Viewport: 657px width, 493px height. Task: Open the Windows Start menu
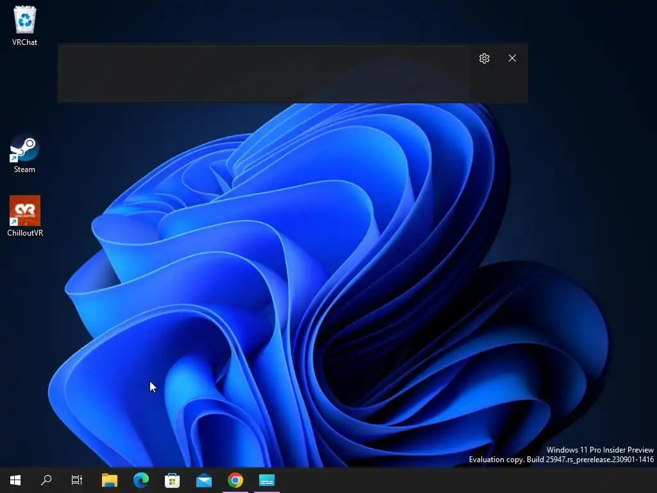15,480
